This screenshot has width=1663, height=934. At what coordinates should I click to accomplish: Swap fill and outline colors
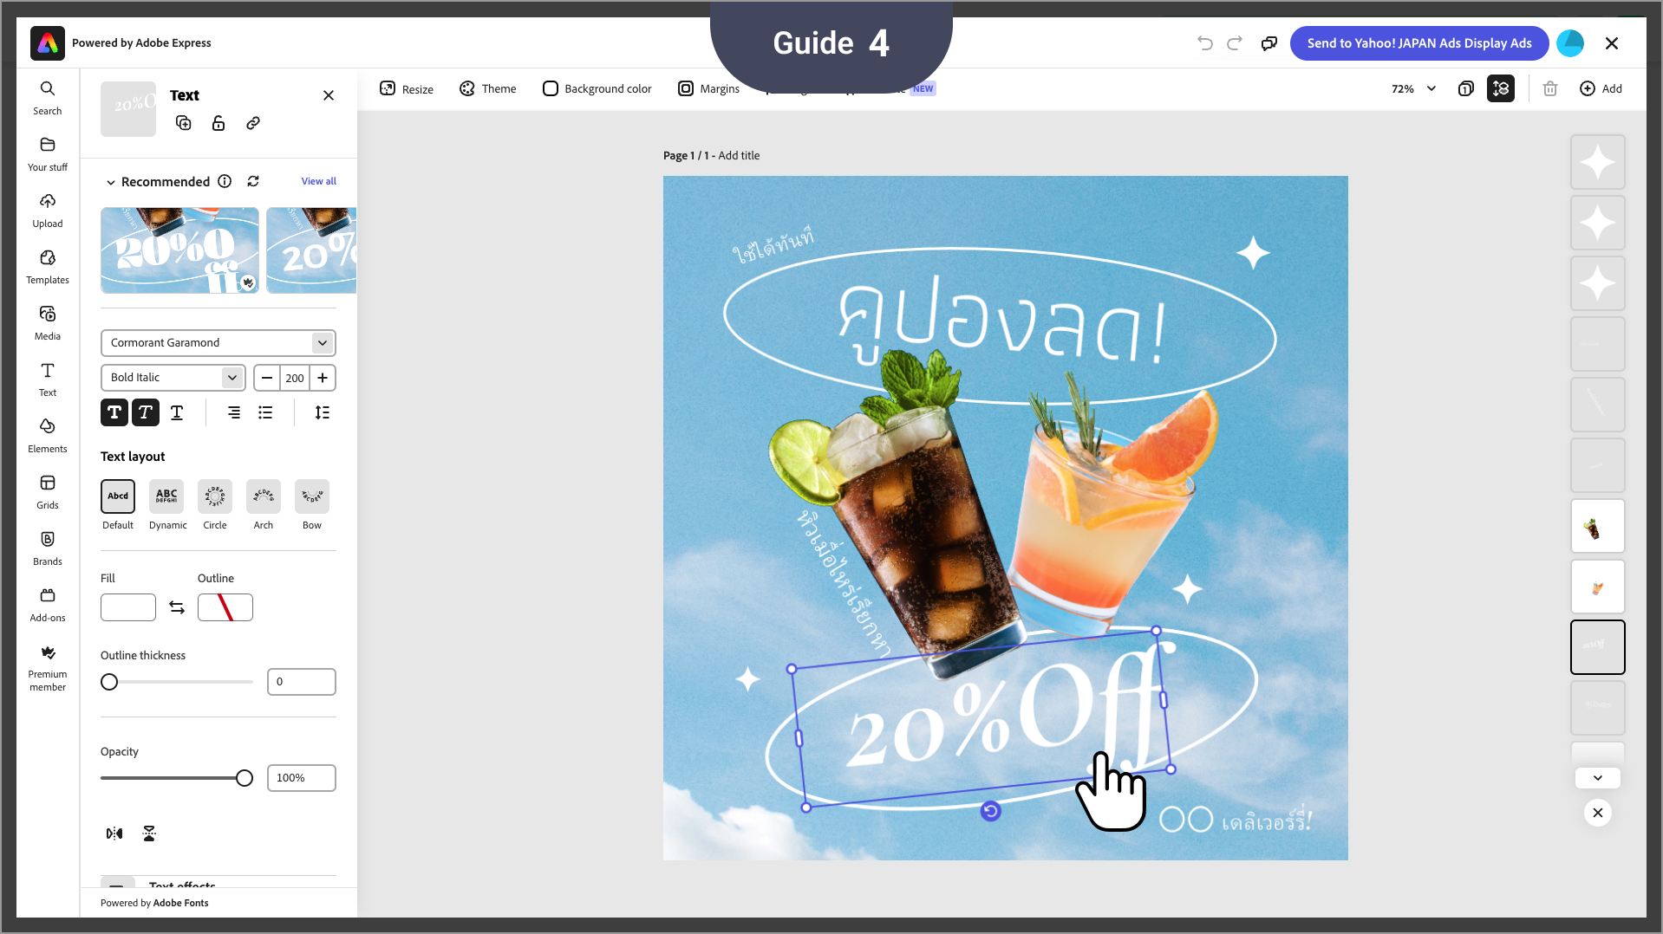(177, 607)
